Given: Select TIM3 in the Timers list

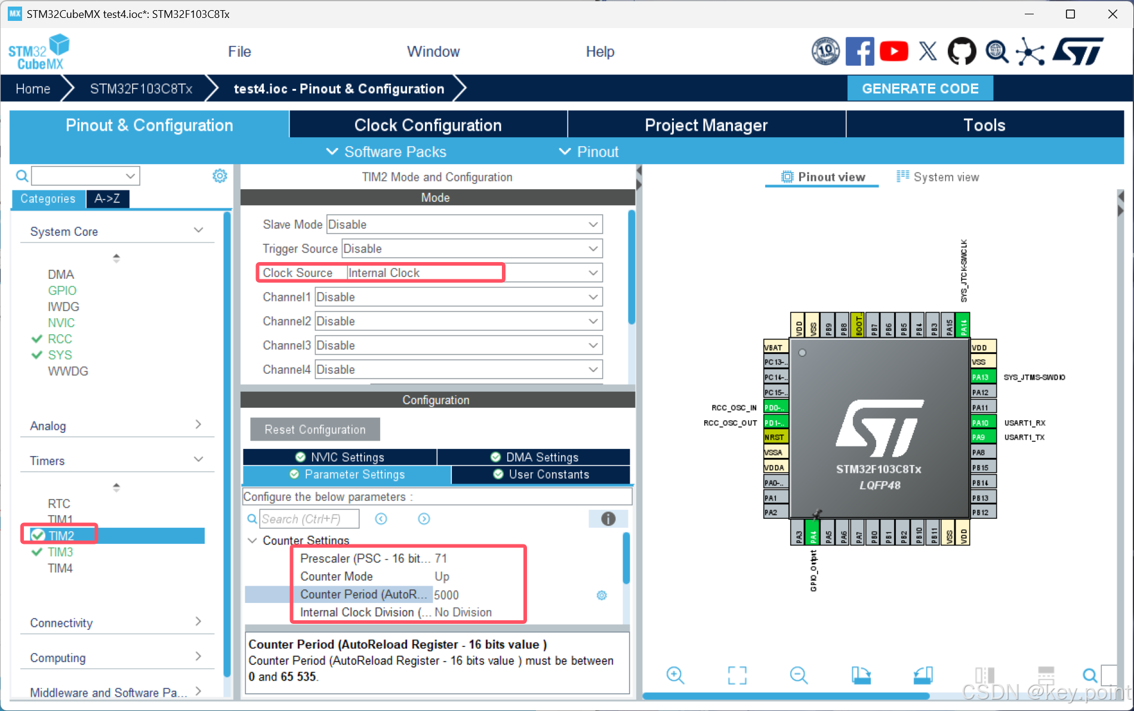Looking at the screenshot, I should click(x=60, y=552).
